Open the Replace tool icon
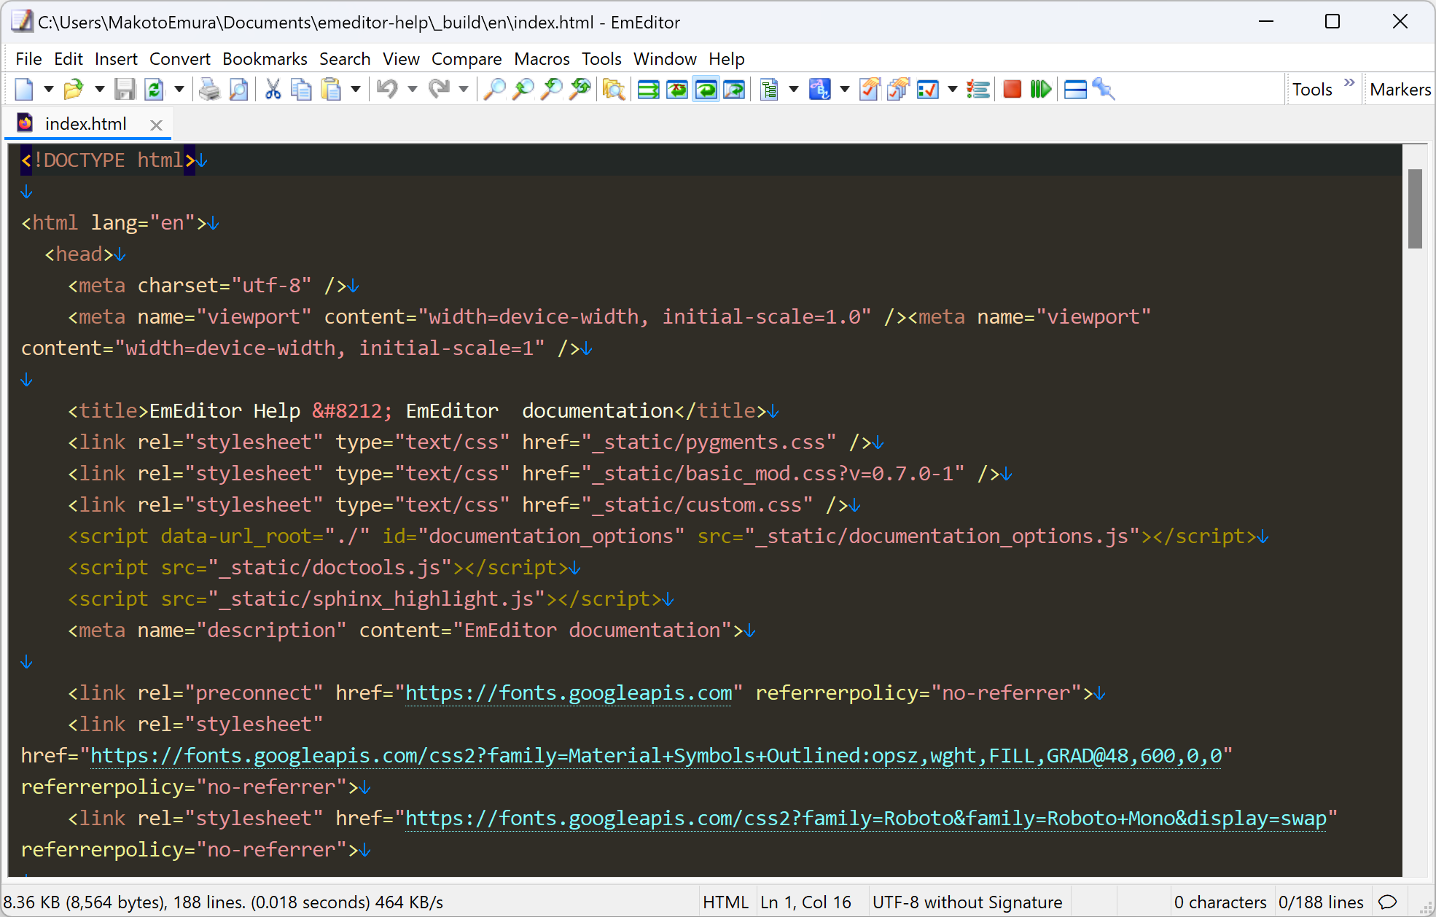1436x917 pixels. (x=580, y=90)
